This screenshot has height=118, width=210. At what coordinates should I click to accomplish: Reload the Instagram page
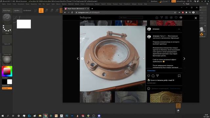[72, 12]
